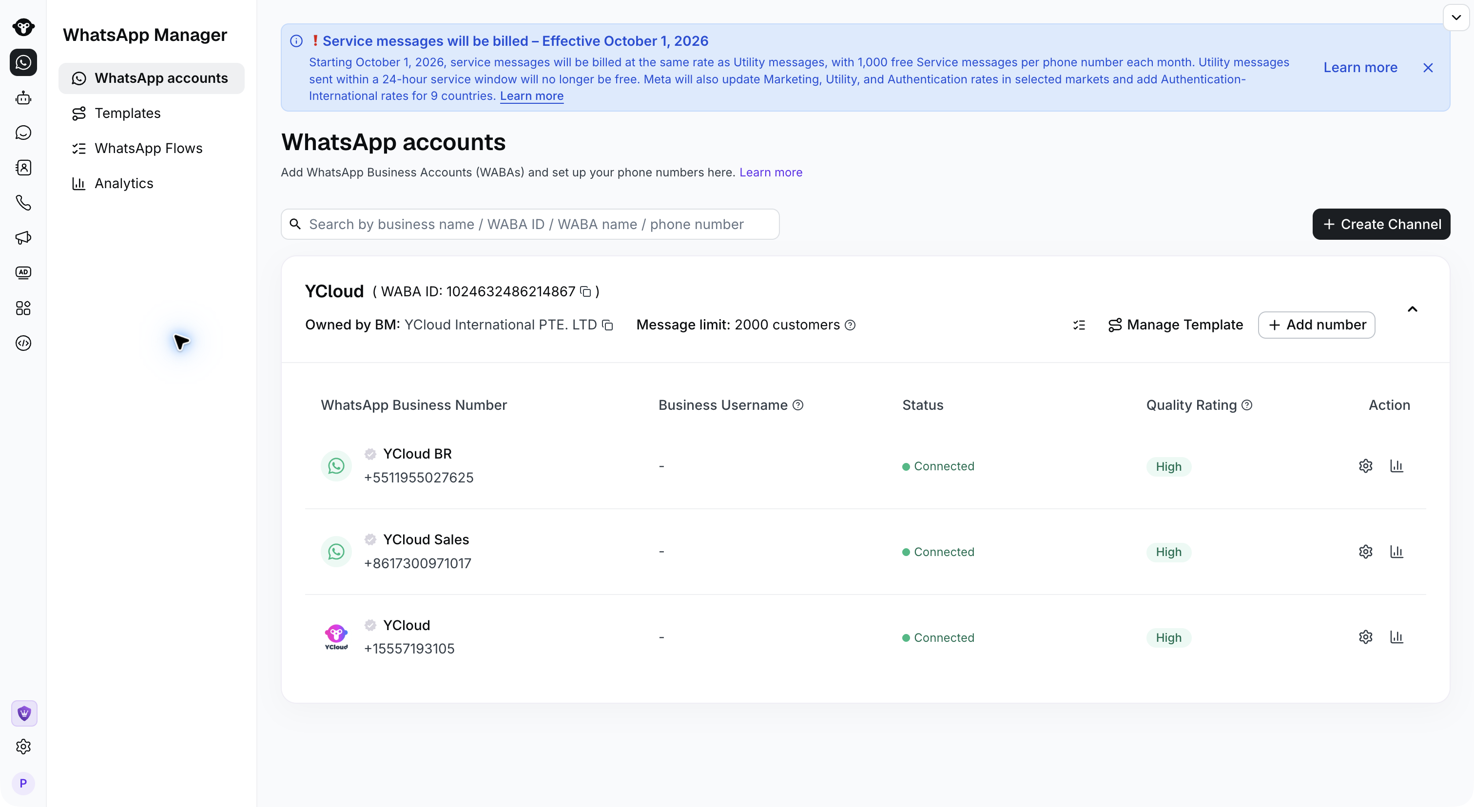The width and height of the screenshot is (1474, 807).
Task: Click the Business Username help icon
Action: click(x=797, y=405)
